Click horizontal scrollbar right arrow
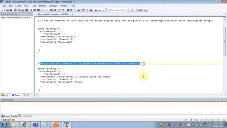Image resolution: width=227 pixels, height=128 pixels. coord(221,95)
